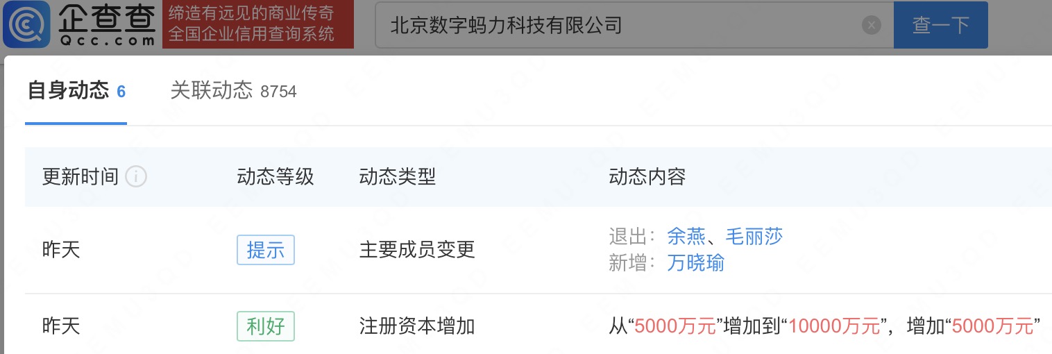Open the profile link for 余燕
Screen dimensions: 1052x354
(x=686, y=236)
